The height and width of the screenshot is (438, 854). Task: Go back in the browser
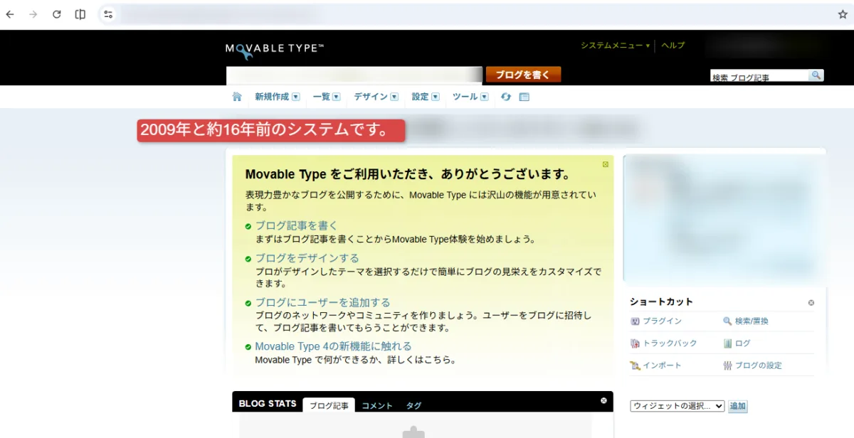[x=10, y=14]
